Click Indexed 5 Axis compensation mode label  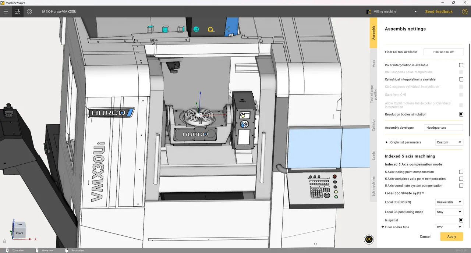(x=414, y=164)
